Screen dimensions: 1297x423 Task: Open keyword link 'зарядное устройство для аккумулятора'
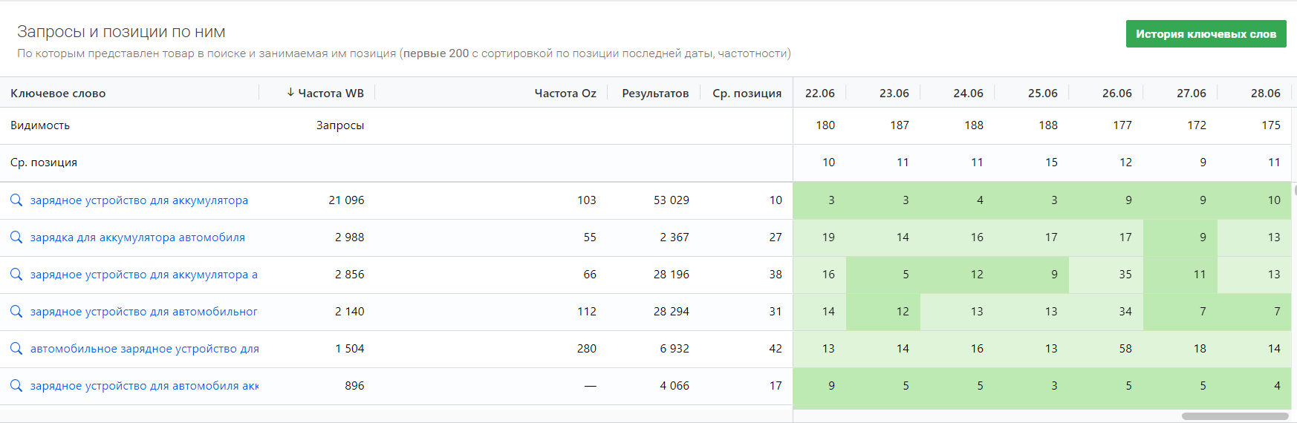pyautogui.click(x=139, y=200)
